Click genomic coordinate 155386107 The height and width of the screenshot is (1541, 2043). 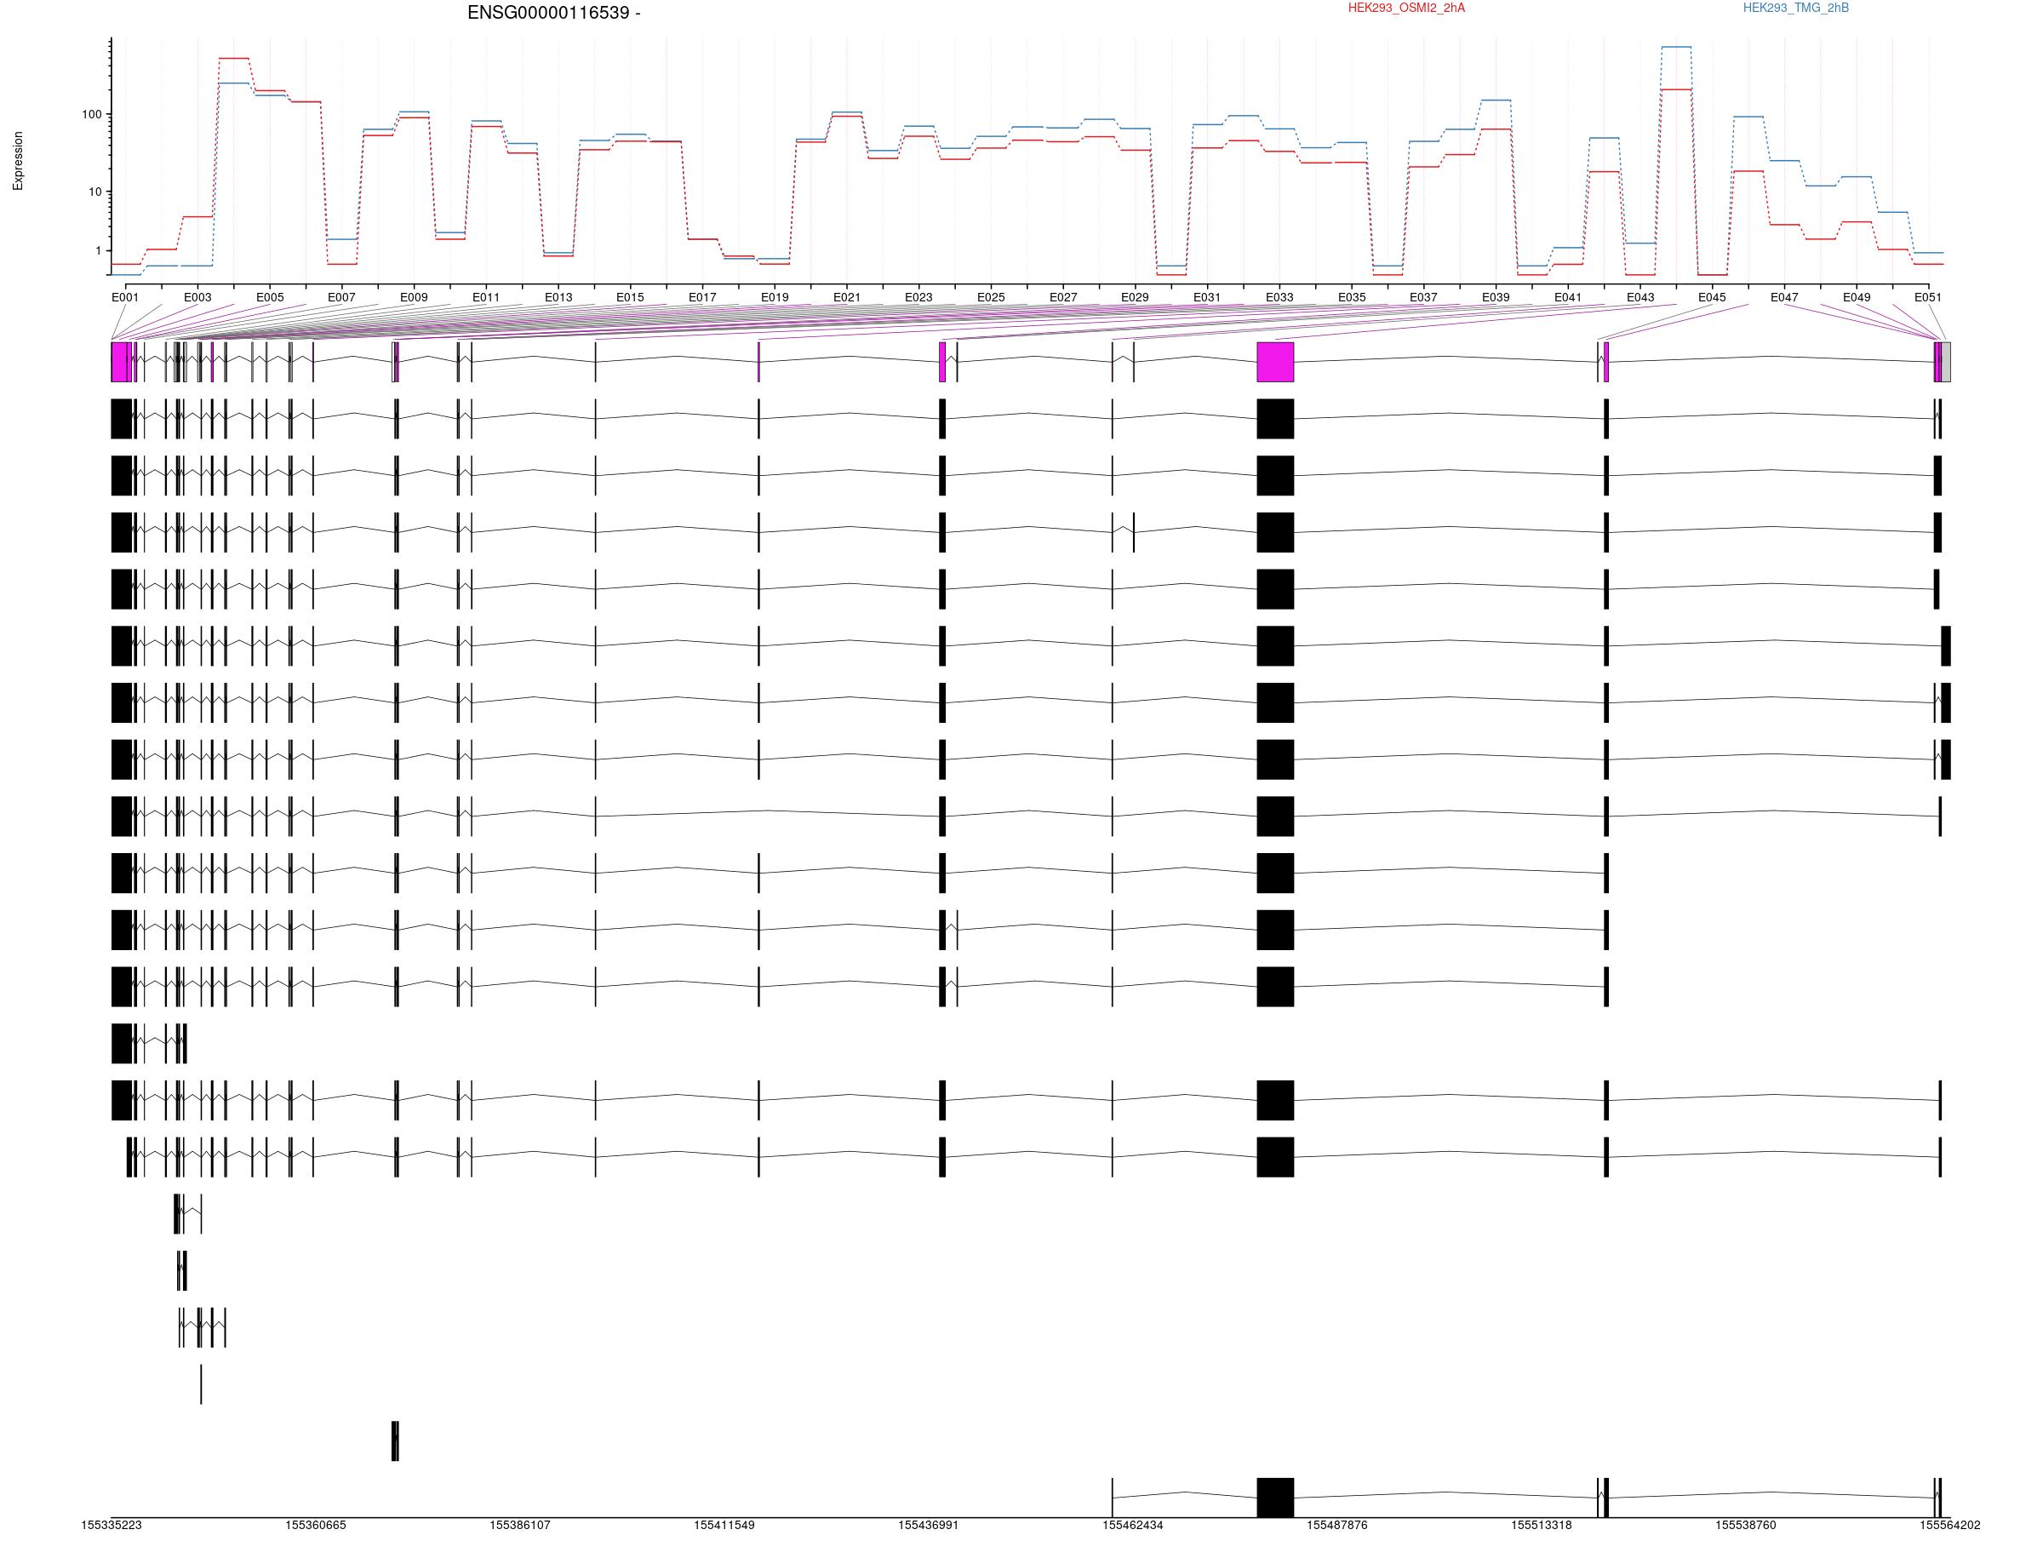tap(520, 1526)
